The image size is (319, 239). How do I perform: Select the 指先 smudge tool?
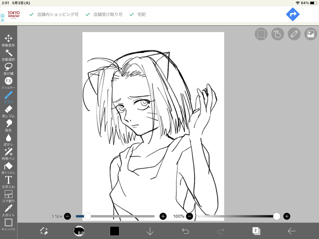[x=8, y=125]
